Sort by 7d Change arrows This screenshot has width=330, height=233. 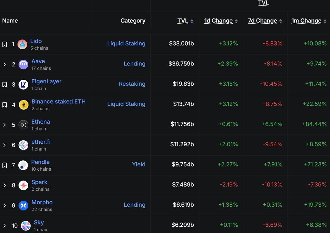280,21
